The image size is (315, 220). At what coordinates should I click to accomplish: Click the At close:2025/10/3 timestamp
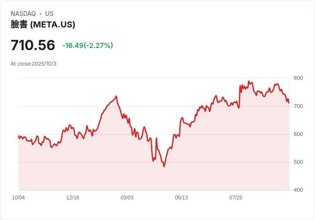(x=33, y=64)
